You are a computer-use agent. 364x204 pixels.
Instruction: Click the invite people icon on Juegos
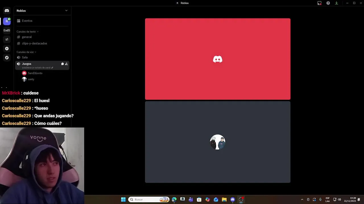[x=66, y=64]
